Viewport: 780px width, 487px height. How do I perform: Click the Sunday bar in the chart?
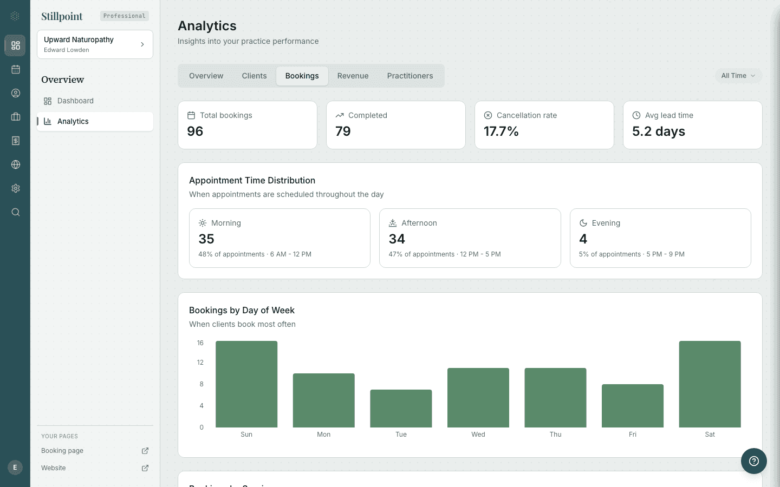246,384
